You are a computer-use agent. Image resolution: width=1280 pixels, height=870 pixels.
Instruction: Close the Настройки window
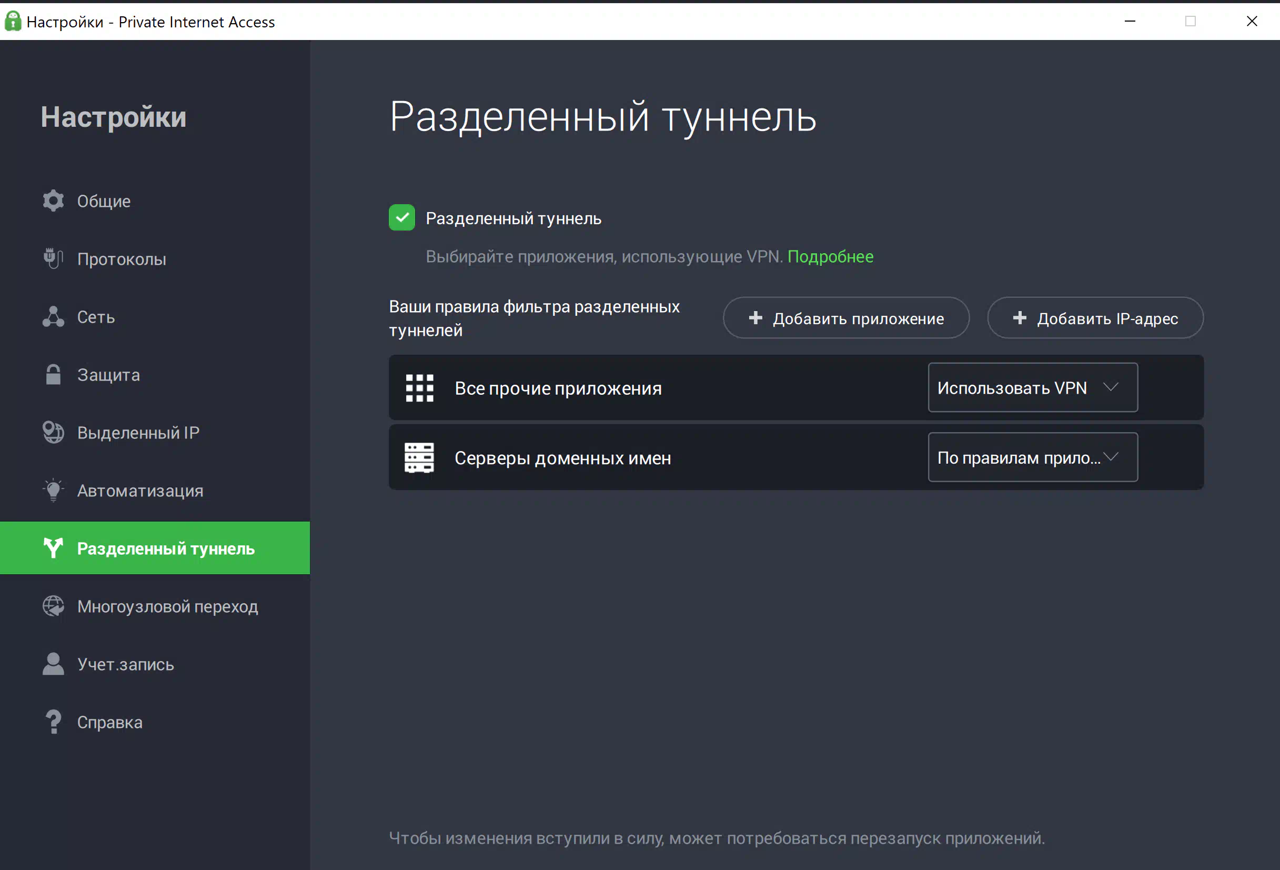tap(1252, 21)
